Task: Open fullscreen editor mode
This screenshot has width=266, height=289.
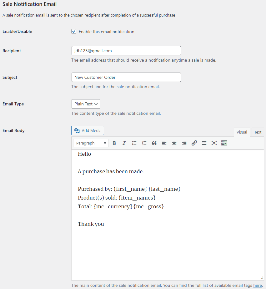Action: pos(214,143)
